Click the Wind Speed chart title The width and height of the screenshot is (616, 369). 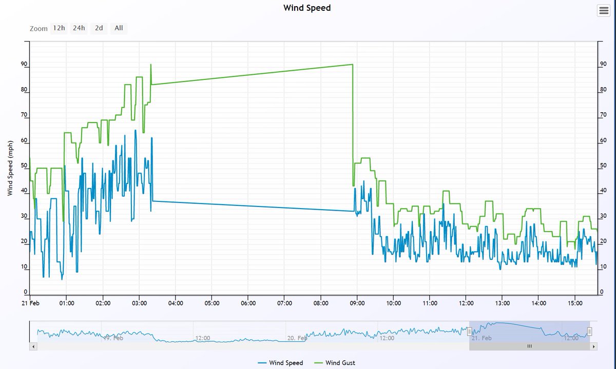pos(307,8)
